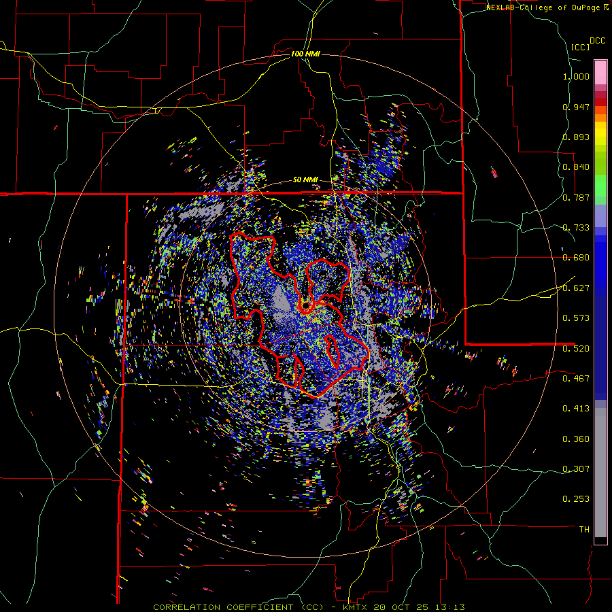612x612 pixels.
Task: Select the 0.947 legend value
Action: point(576,107)
